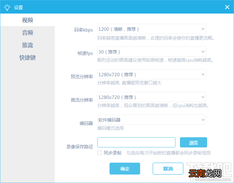Open the 预览分辨率 dropdown
Screen dimensions: 234x183
[152, 74]
